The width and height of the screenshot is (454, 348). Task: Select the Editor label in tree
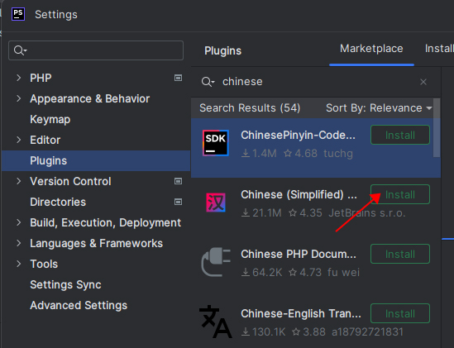tap(45, 141)
